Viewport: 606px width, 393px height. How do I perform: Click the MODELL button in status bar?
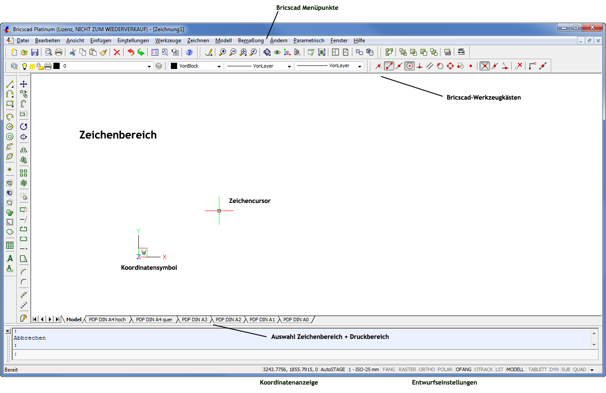pyautogui.click(x=515, y=369)
